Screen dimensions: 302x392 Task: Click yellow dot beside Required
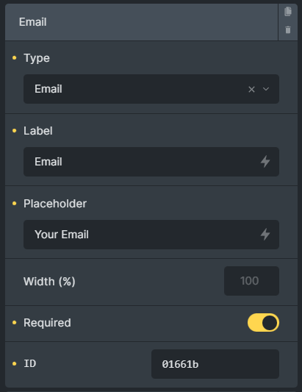[14, 323]
